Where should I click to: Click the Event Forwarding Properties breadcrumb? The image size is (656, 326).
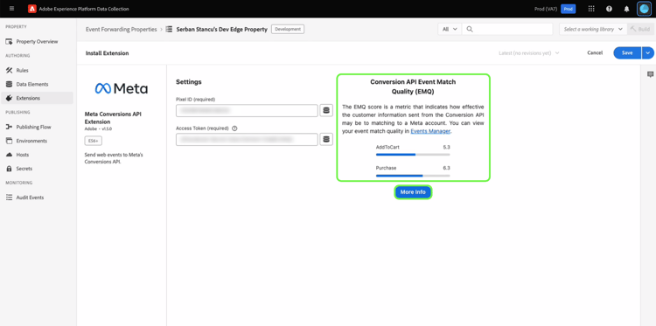pyautogui.click(x=122, y=29)
